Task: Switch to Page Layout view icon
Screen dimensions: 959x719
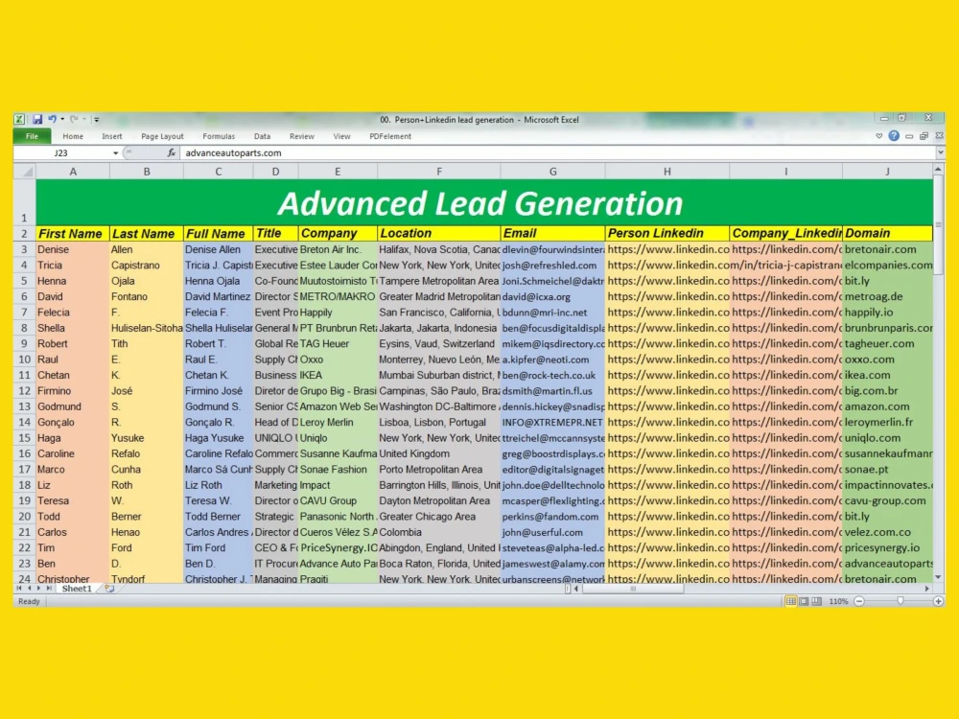Action: (804, 602)
